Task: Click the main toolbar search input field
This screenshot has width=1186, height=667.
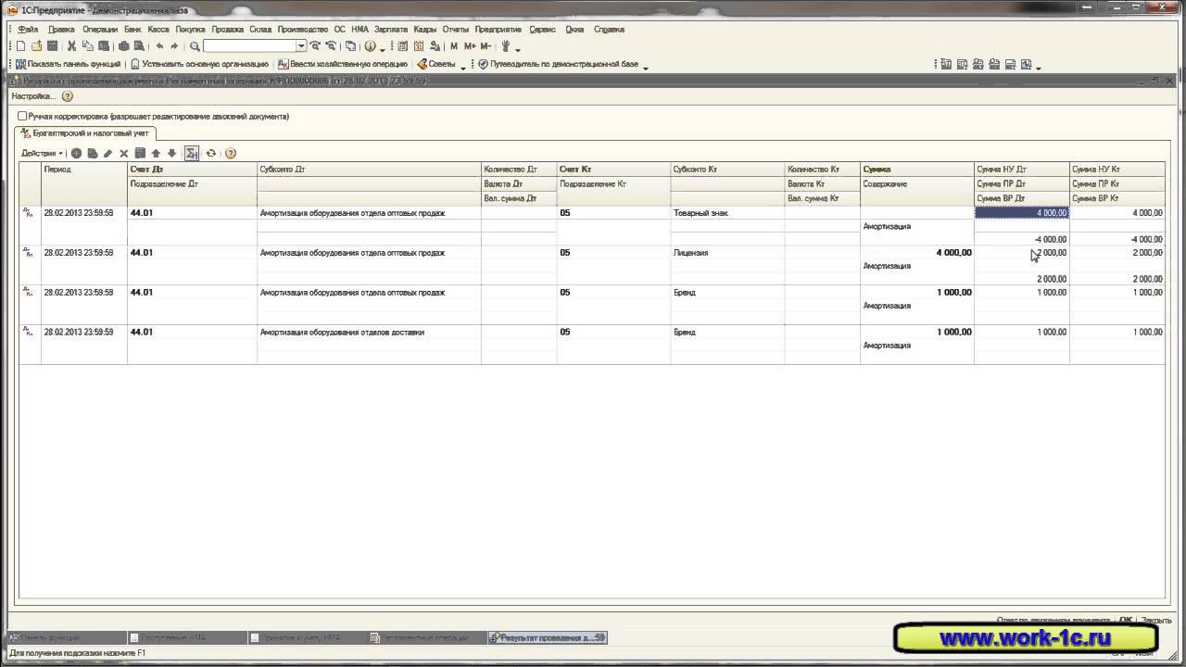Action: click(249, 46)
